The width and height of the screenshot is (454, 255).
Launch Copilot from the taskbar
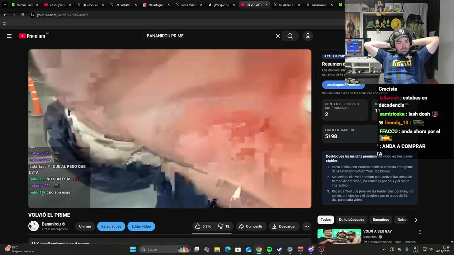point(207,249)
